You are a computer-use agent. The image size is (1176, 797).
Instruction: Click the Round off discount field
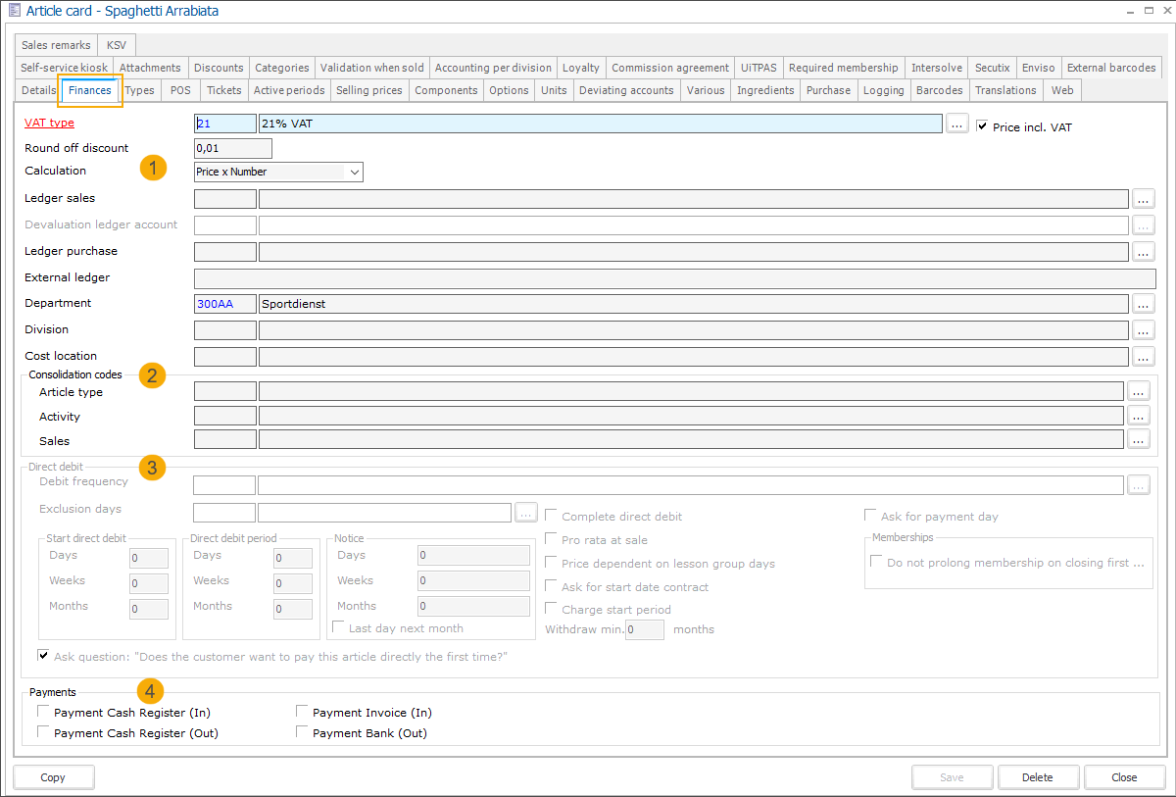click(232, 148)
